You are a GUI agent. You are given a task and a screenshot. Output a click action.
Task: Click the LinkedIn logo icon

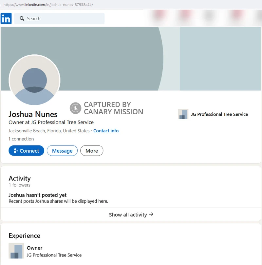(x=6, y=18)
